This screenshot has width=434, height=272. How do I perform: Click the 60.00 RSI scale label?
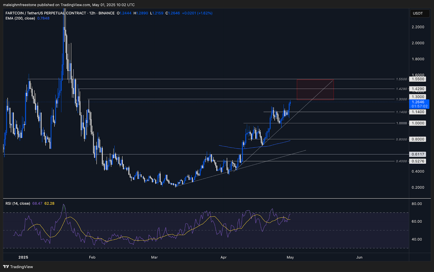[417, 221]
